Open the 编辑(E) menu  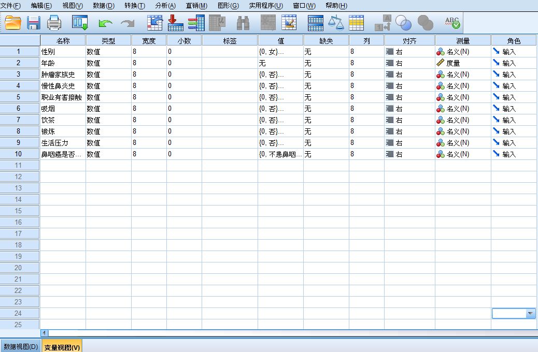(41, 6)
